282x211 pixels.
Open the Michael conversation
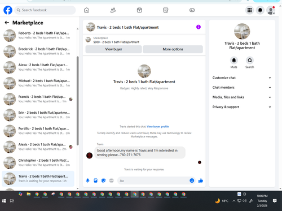[x=38, y=83]
